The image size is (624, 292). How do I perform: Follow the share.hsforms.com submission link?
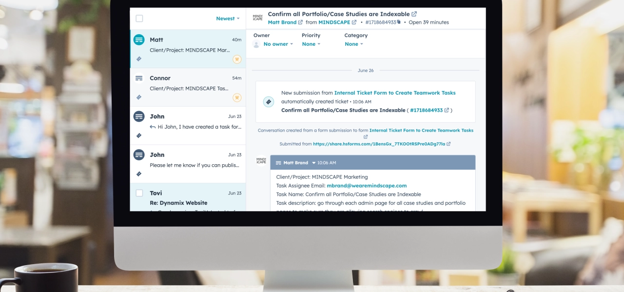pos(379,144)
